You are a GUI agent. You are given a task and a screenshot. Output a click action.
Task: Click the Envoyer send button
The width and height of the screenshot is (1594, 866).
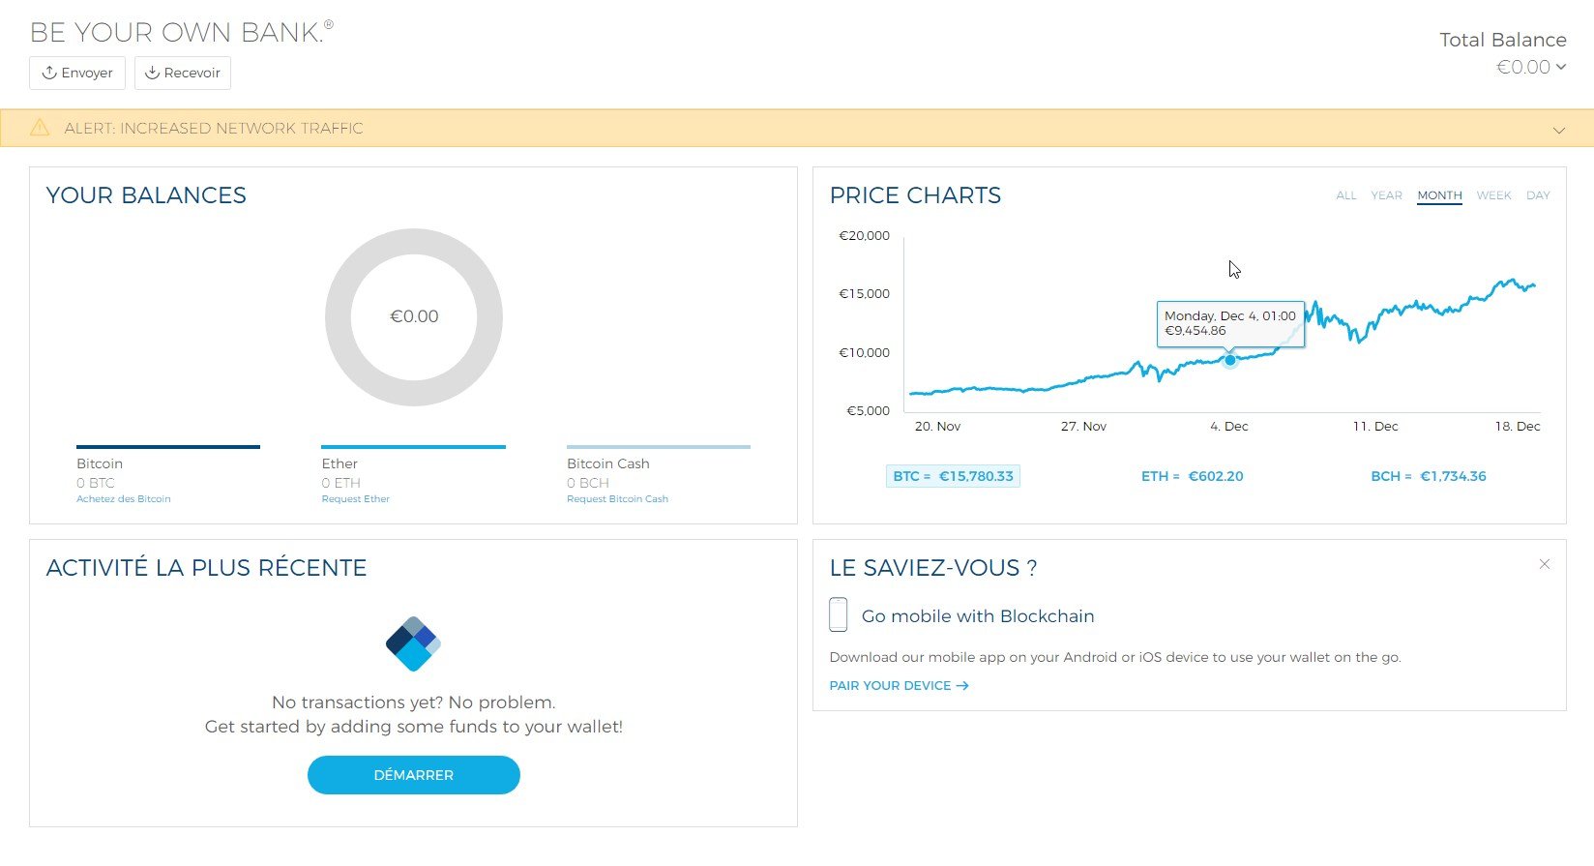[77, 73]
